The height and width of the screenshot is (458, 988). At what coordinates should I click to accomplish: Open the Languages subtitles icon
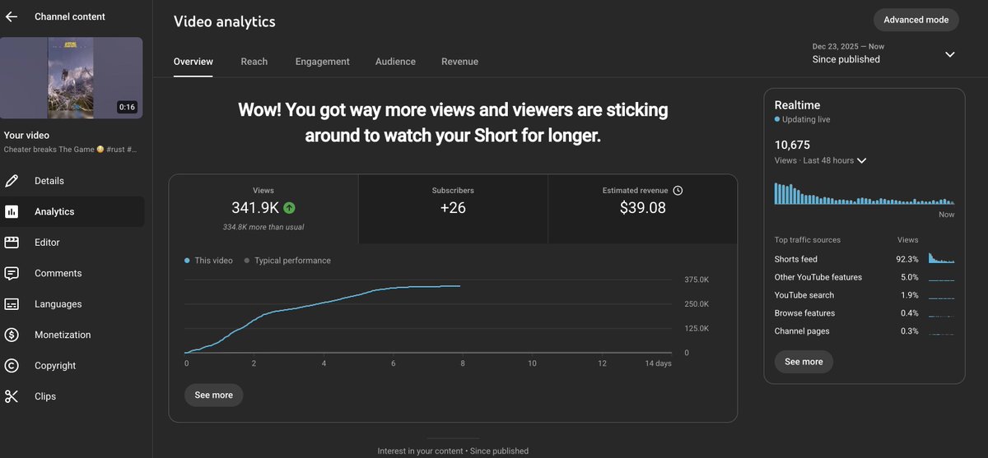(x=12, y=304)
